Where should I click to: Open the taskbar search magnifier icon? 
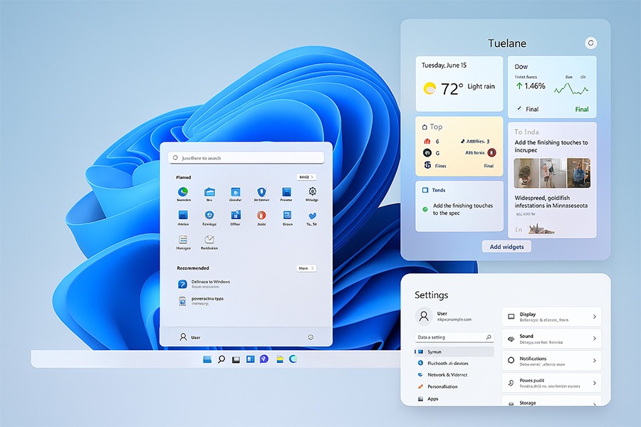coord(222,359)
